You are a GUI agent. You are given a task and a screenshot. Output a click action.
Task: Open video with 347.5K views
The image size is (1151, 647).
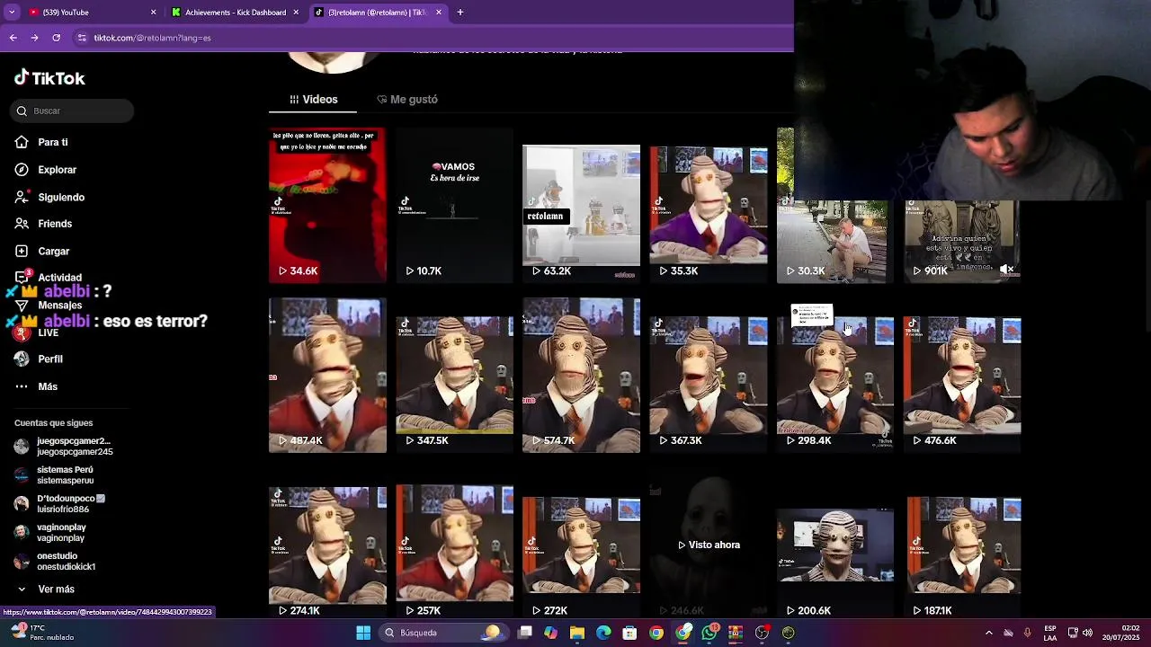(454, 376)
